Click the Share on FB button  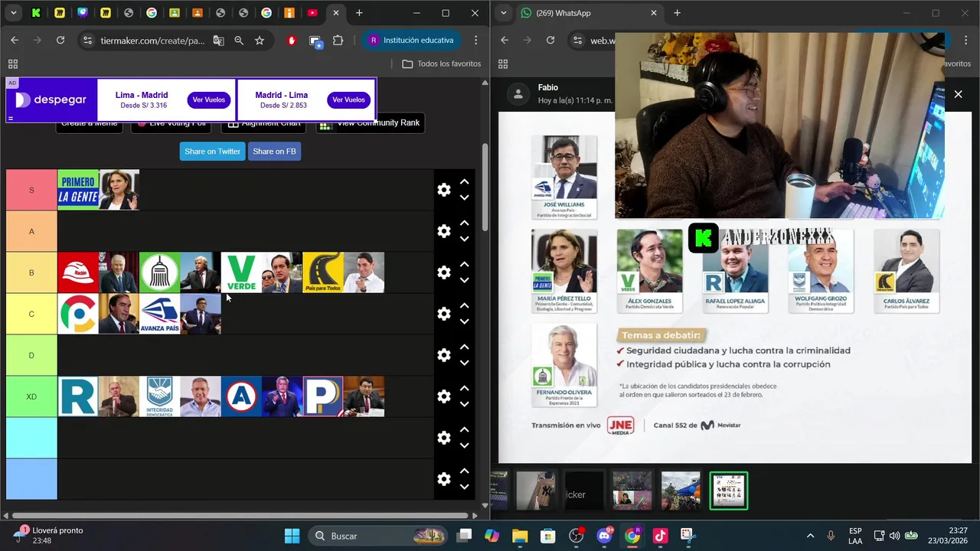click(x=274, y=152)
